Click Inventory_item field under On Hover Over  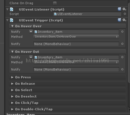(x=76, y=32)
